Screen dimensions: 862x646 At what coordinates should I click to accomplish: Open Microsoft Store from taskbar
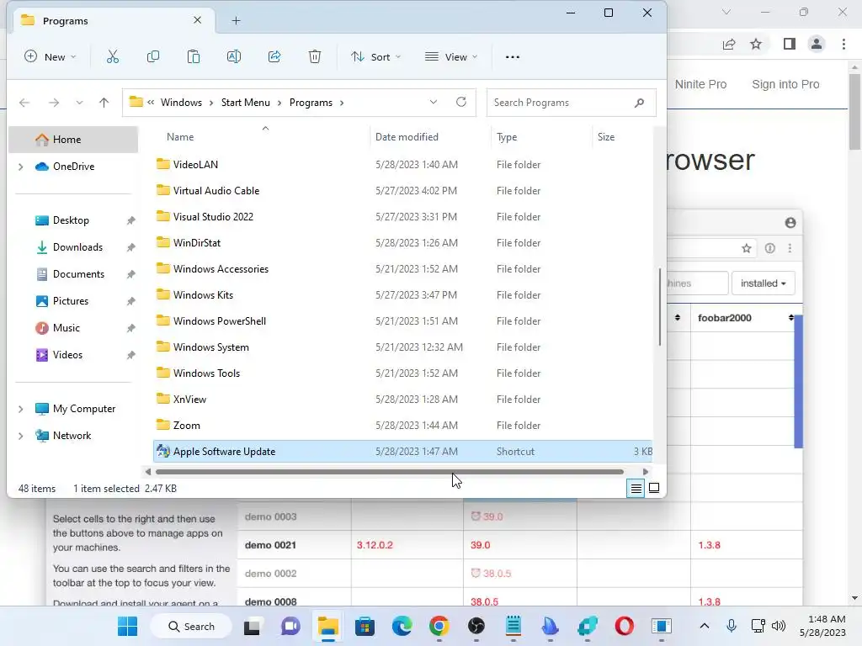coord(364,626)
